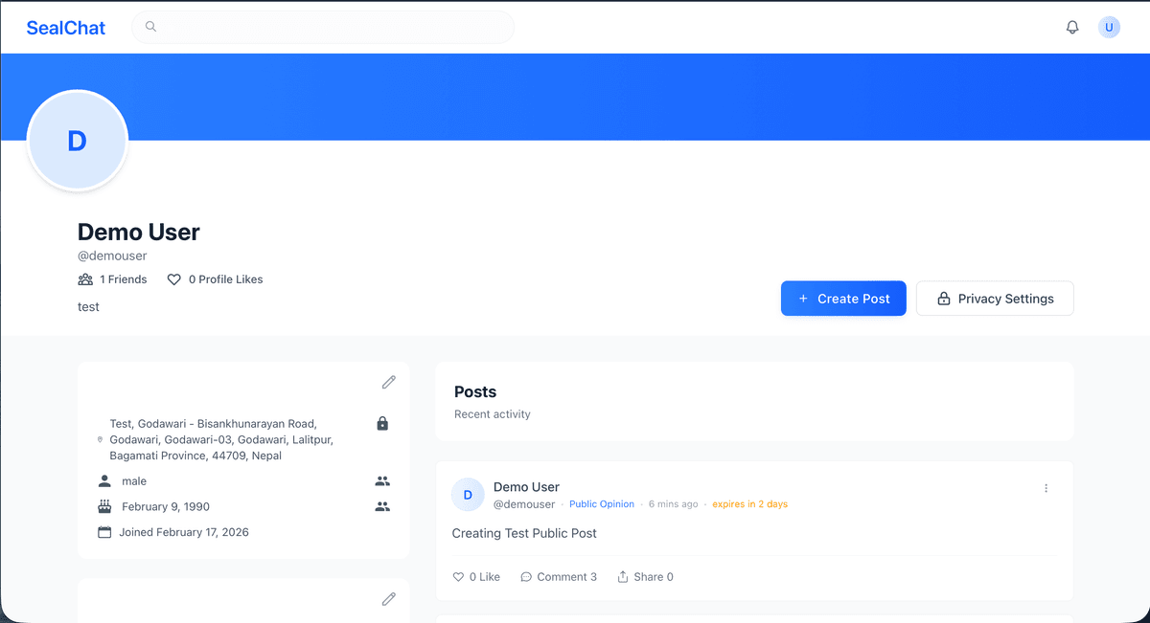Change visibility icon beside February 9, 1990

pos(382,506)
